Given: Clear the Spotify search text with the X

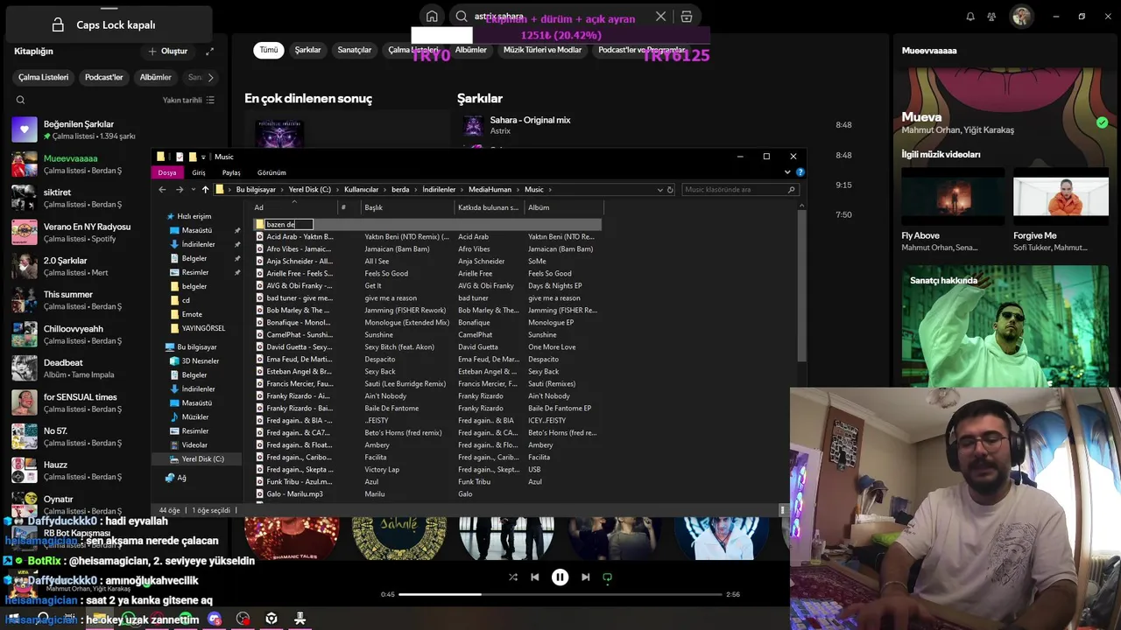Looking at the screenshot, I should tap(660, 17).
